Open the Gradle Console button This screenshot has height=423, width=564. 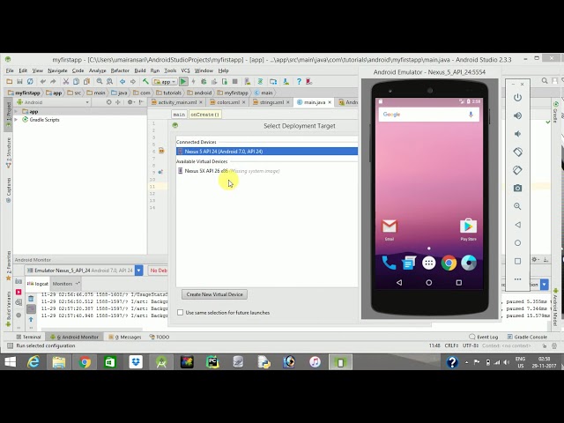pyautogui.click(x=527, y=337)
